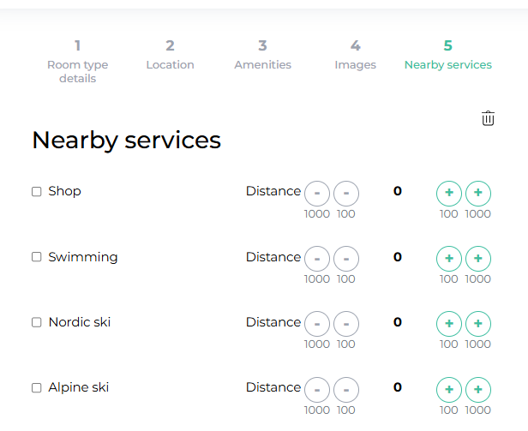
Task: Click the trash delete icon
Action: click(x=488, y=118)
